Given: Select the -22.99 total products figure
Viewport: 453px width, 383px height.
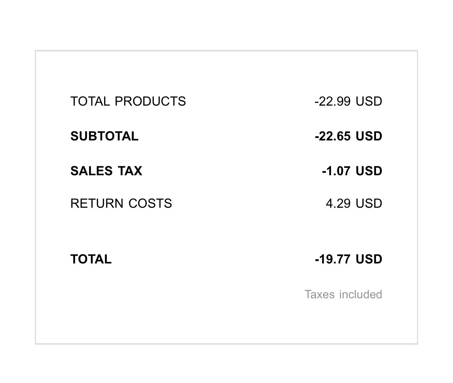Looking at the screenshot, I should pos(333,101).
